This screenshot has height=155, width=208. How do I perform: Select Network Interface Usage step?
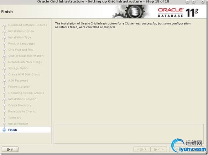pyautogui.click(x=25, y=62)
